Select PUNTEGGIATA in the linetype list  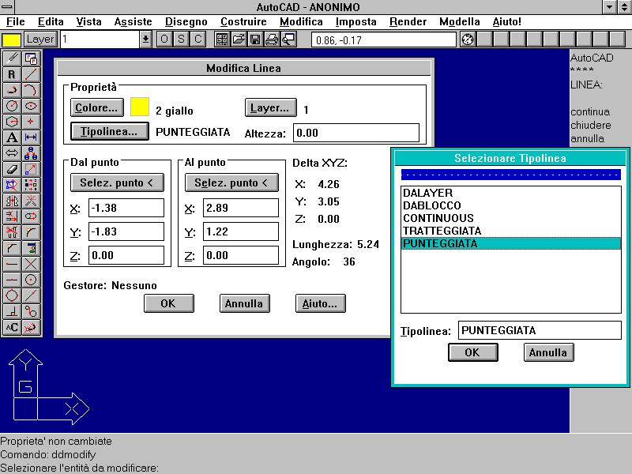click(510, 243)
